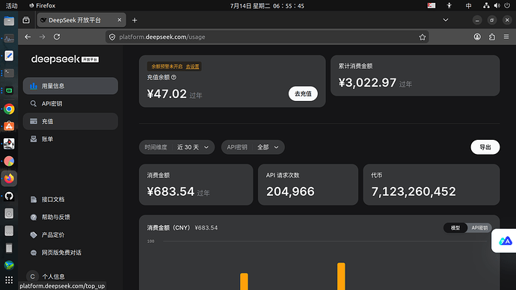Click the 去设置 balance alert link
Viewport: 516px width, 290px height.
[x=192, y=67]
